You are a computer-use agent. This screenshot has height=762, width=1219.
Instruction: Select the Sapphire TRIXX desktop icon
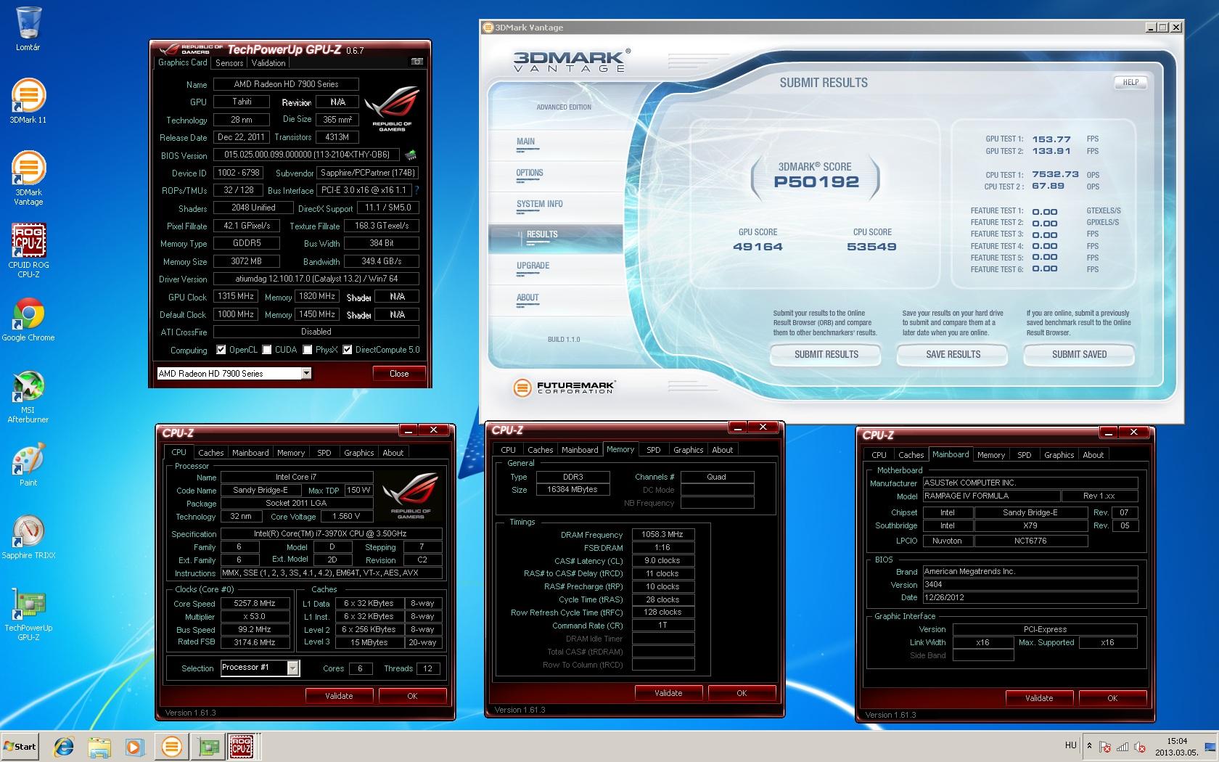click(28, 537)
